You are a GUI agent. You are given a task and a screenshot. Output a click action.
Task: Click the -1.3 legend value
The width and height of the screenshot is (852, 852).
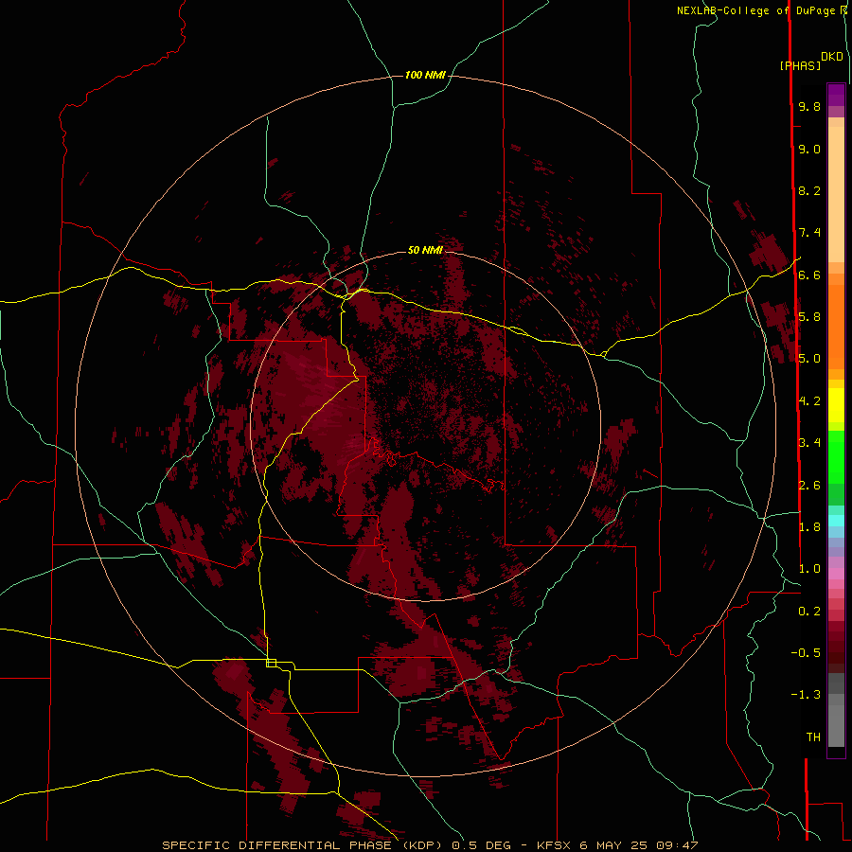tap(806, 695)
